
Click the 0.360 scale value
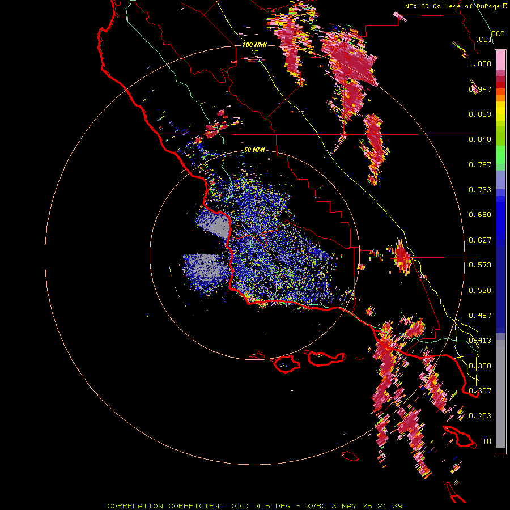[x=480, y=366]
